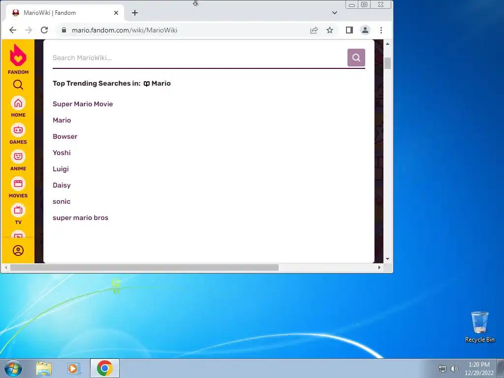Click the share page icon in address bar

pos(314,30)
